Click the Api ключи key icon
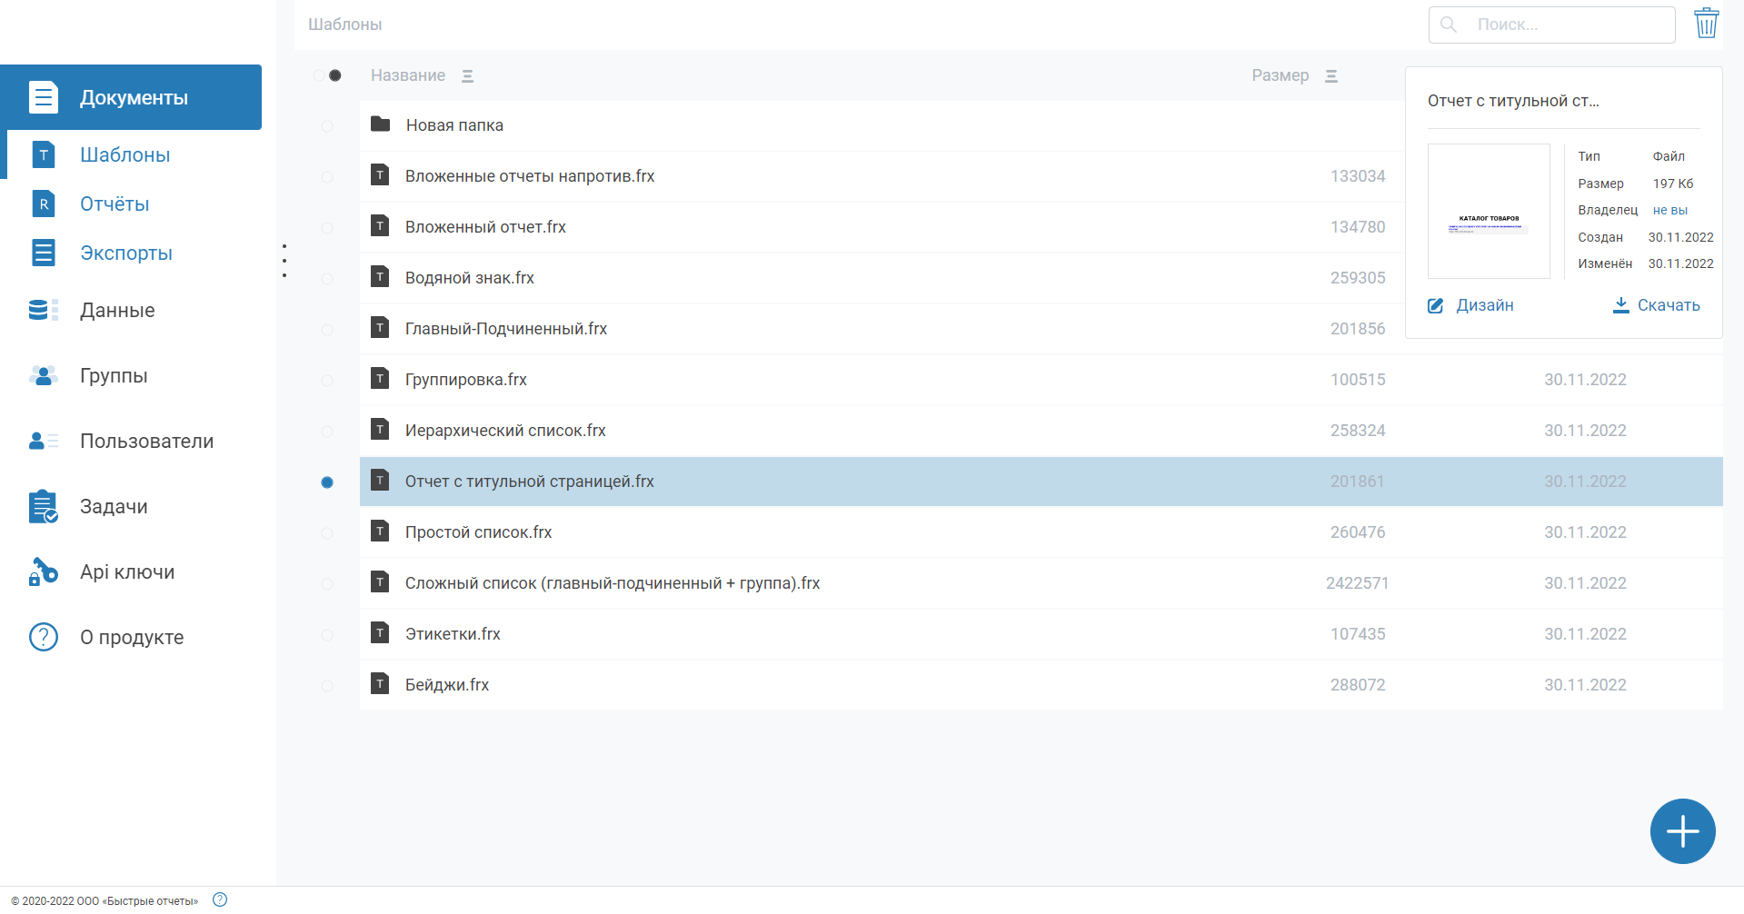This screenshot has width=1744, height=914. pos(43,572)
